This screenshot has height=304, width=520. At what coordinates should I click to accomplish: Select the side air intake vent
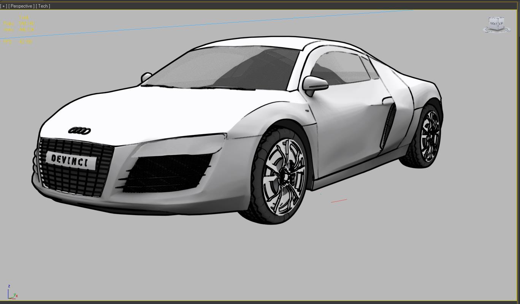pos(388,125)
